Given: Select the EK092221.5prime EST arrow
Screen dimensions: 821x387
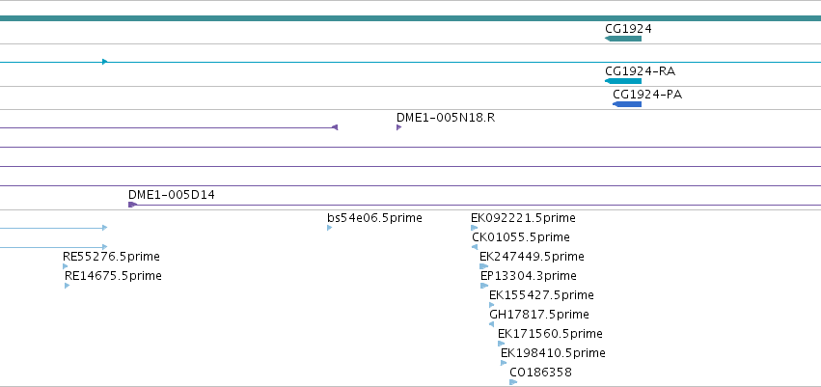Looking at the screenshot, I should (474, 228).
